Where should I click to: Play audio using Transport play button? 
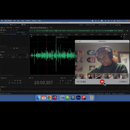9,83
